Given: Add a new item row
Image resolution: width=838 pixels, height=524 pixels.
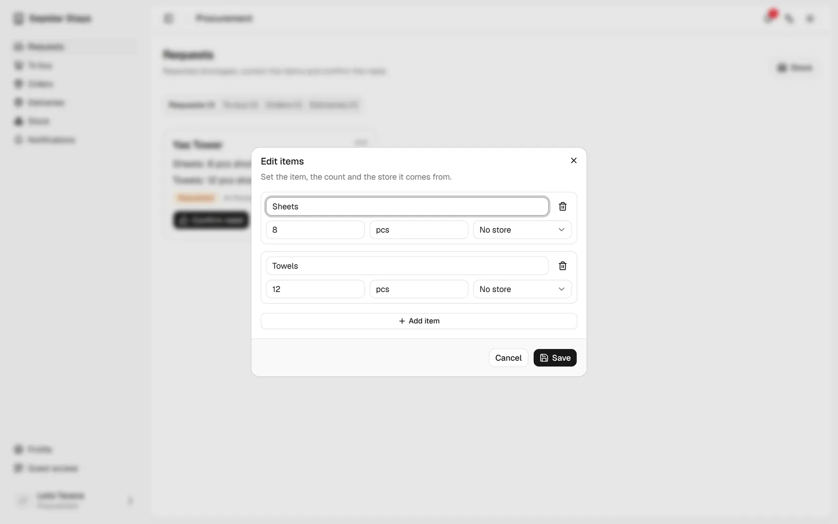Looking at the screenshot, I should pyautogui.click(x=419, y=321).
